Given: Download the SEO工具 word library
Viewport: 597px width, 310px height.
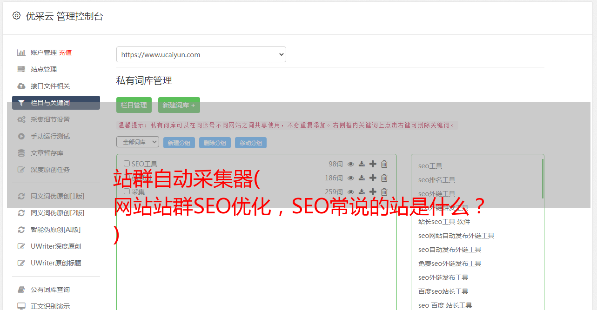Looking at the screenshot, I should (x=362, y=164).
